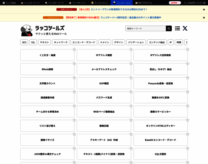Image resolution: width=208 pixels, height=164 pixels.
Task: Open the hamburger list menu icon
Action: (x=177, y=28)
